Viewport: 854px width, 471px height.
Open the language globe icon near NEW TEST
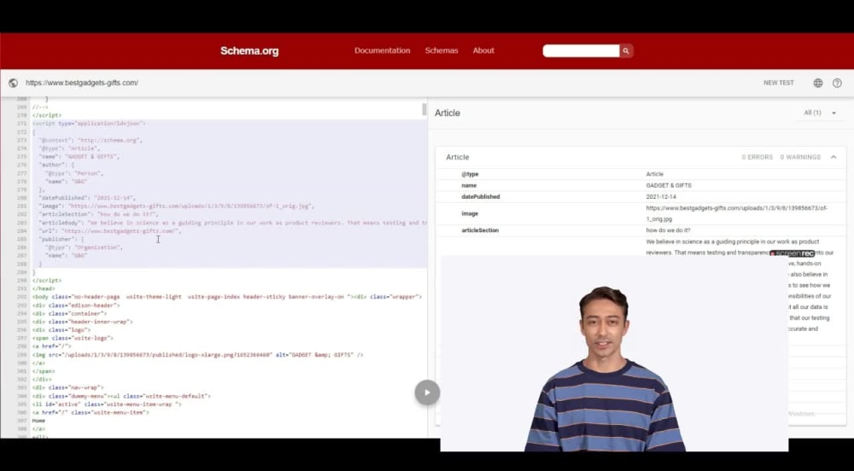pyautogui.click(x=818, y=83)
